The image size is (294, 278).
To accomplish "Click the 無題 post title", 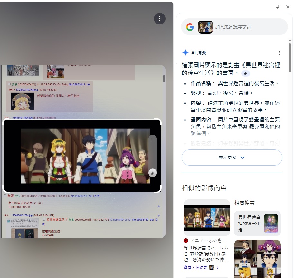I will coord(11,196).
